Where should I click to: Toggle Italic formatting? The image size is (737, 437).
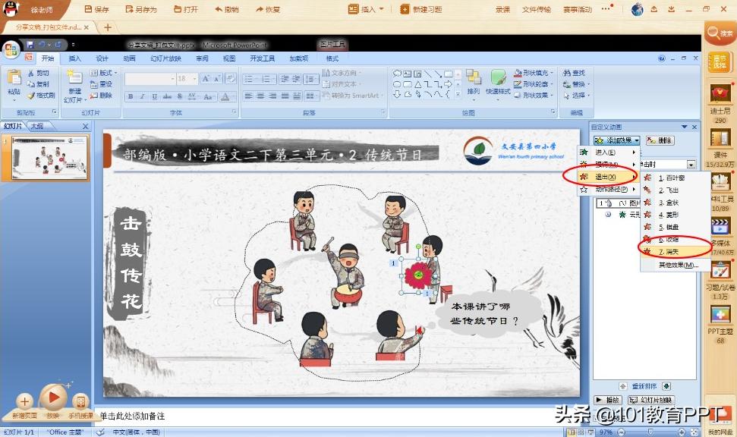(x=142, y=96)
